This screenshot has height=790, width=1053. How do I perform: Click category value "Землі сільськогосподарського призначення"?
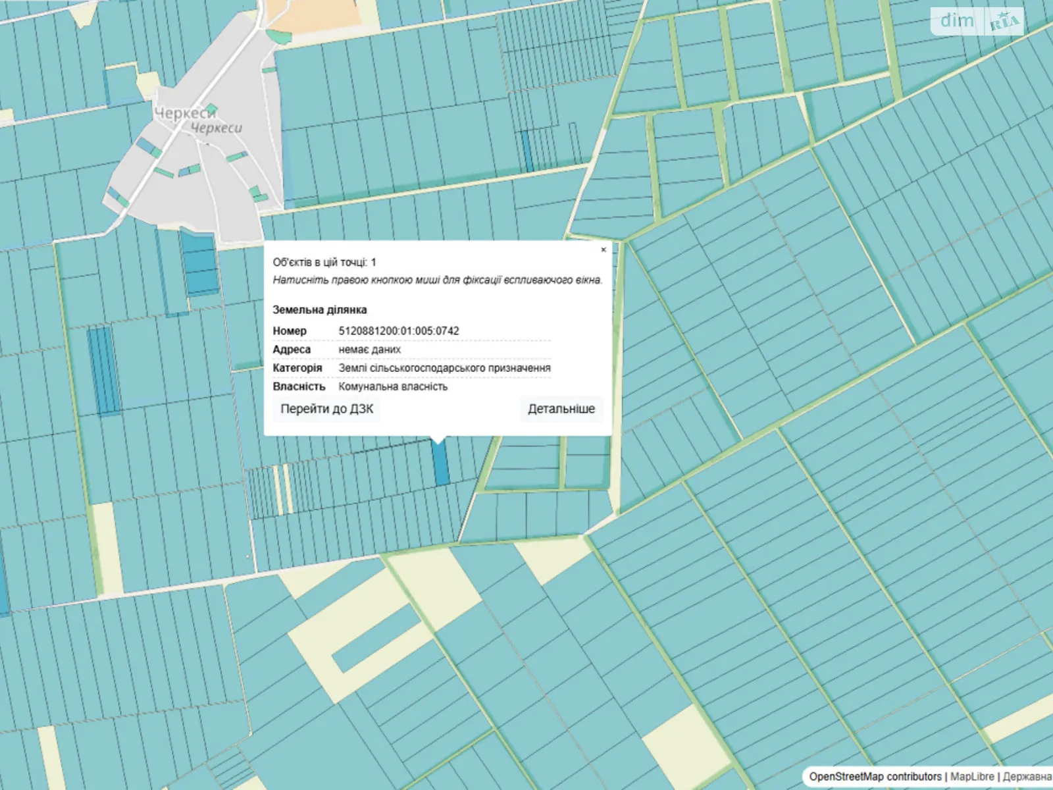(444, 368)
